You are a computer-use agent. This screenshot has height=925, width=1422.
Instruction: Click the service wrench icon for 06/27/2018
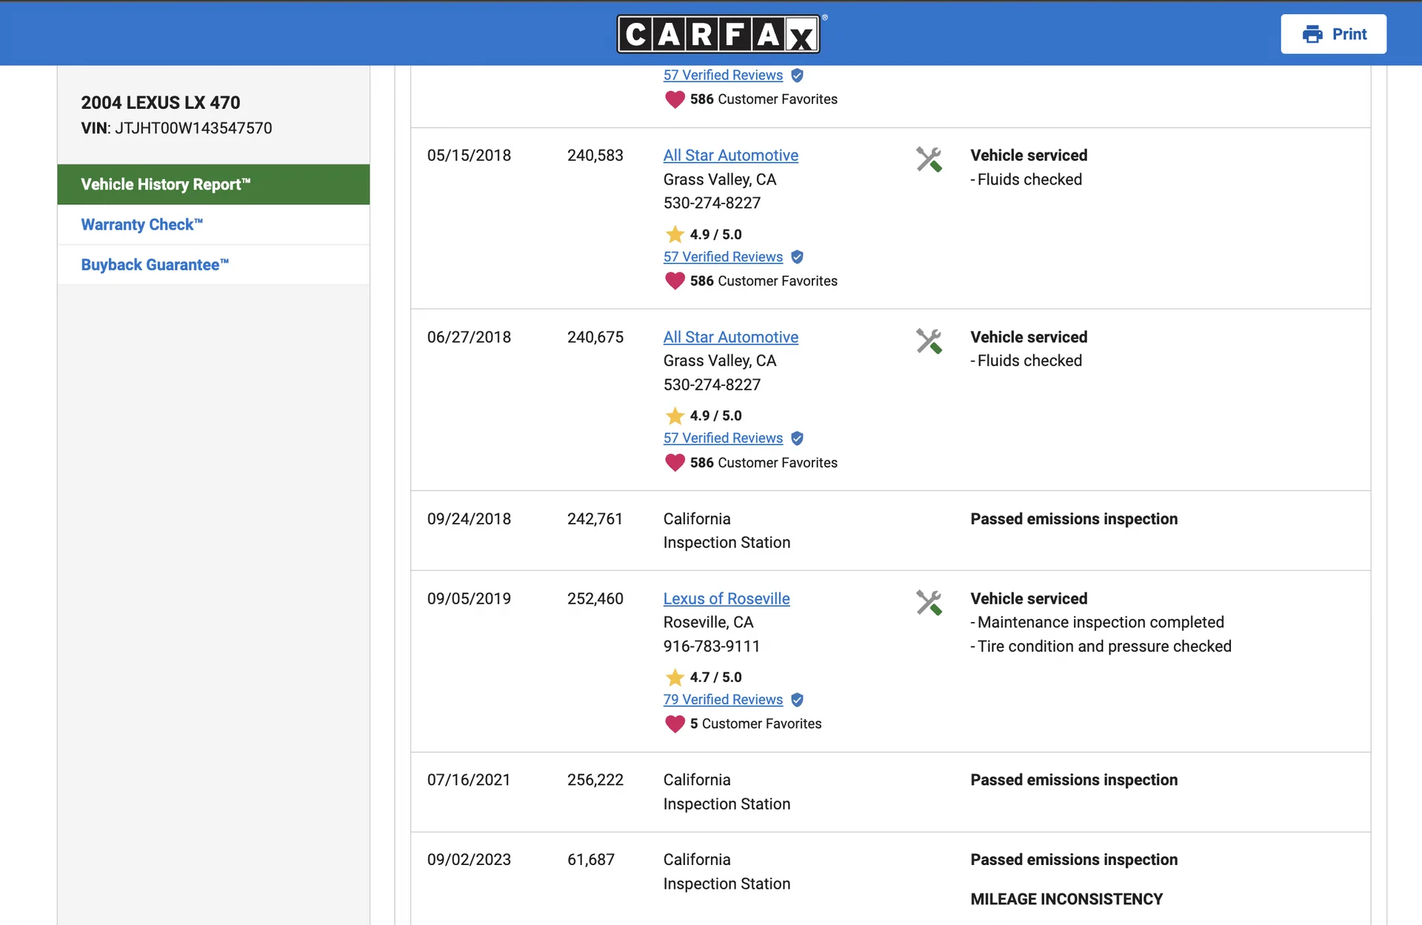tap(929, 341)
